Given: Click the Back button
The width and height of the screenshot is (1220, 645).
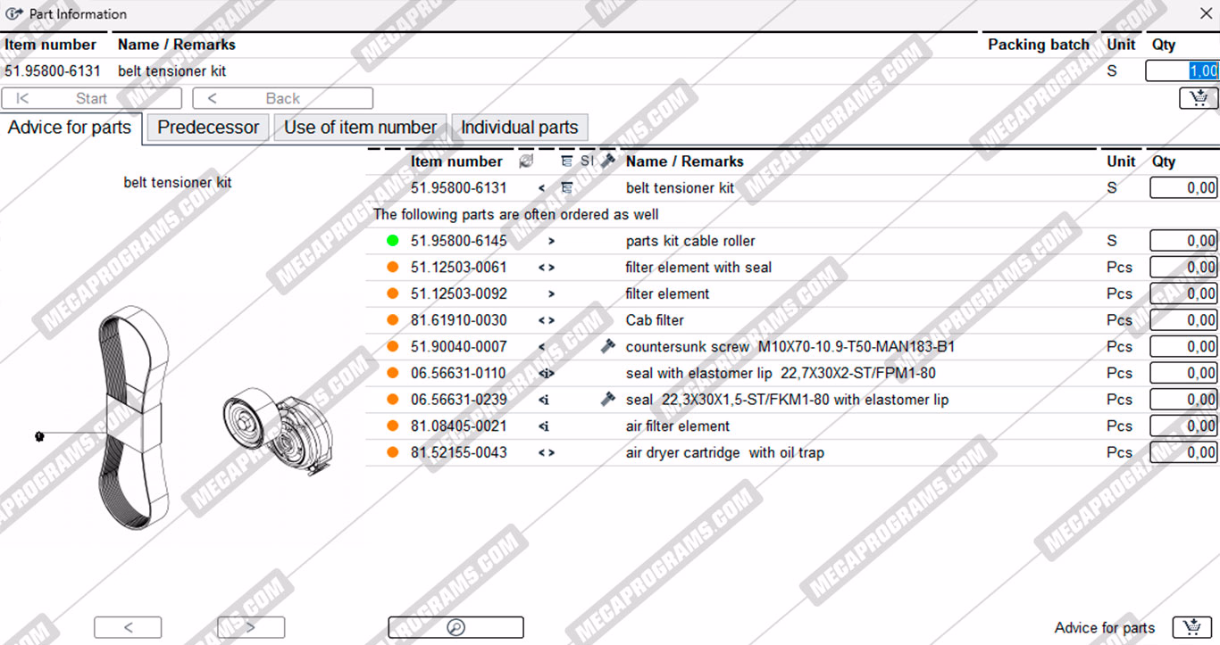Looking at the screenshot, I should (x=283, y=98).
